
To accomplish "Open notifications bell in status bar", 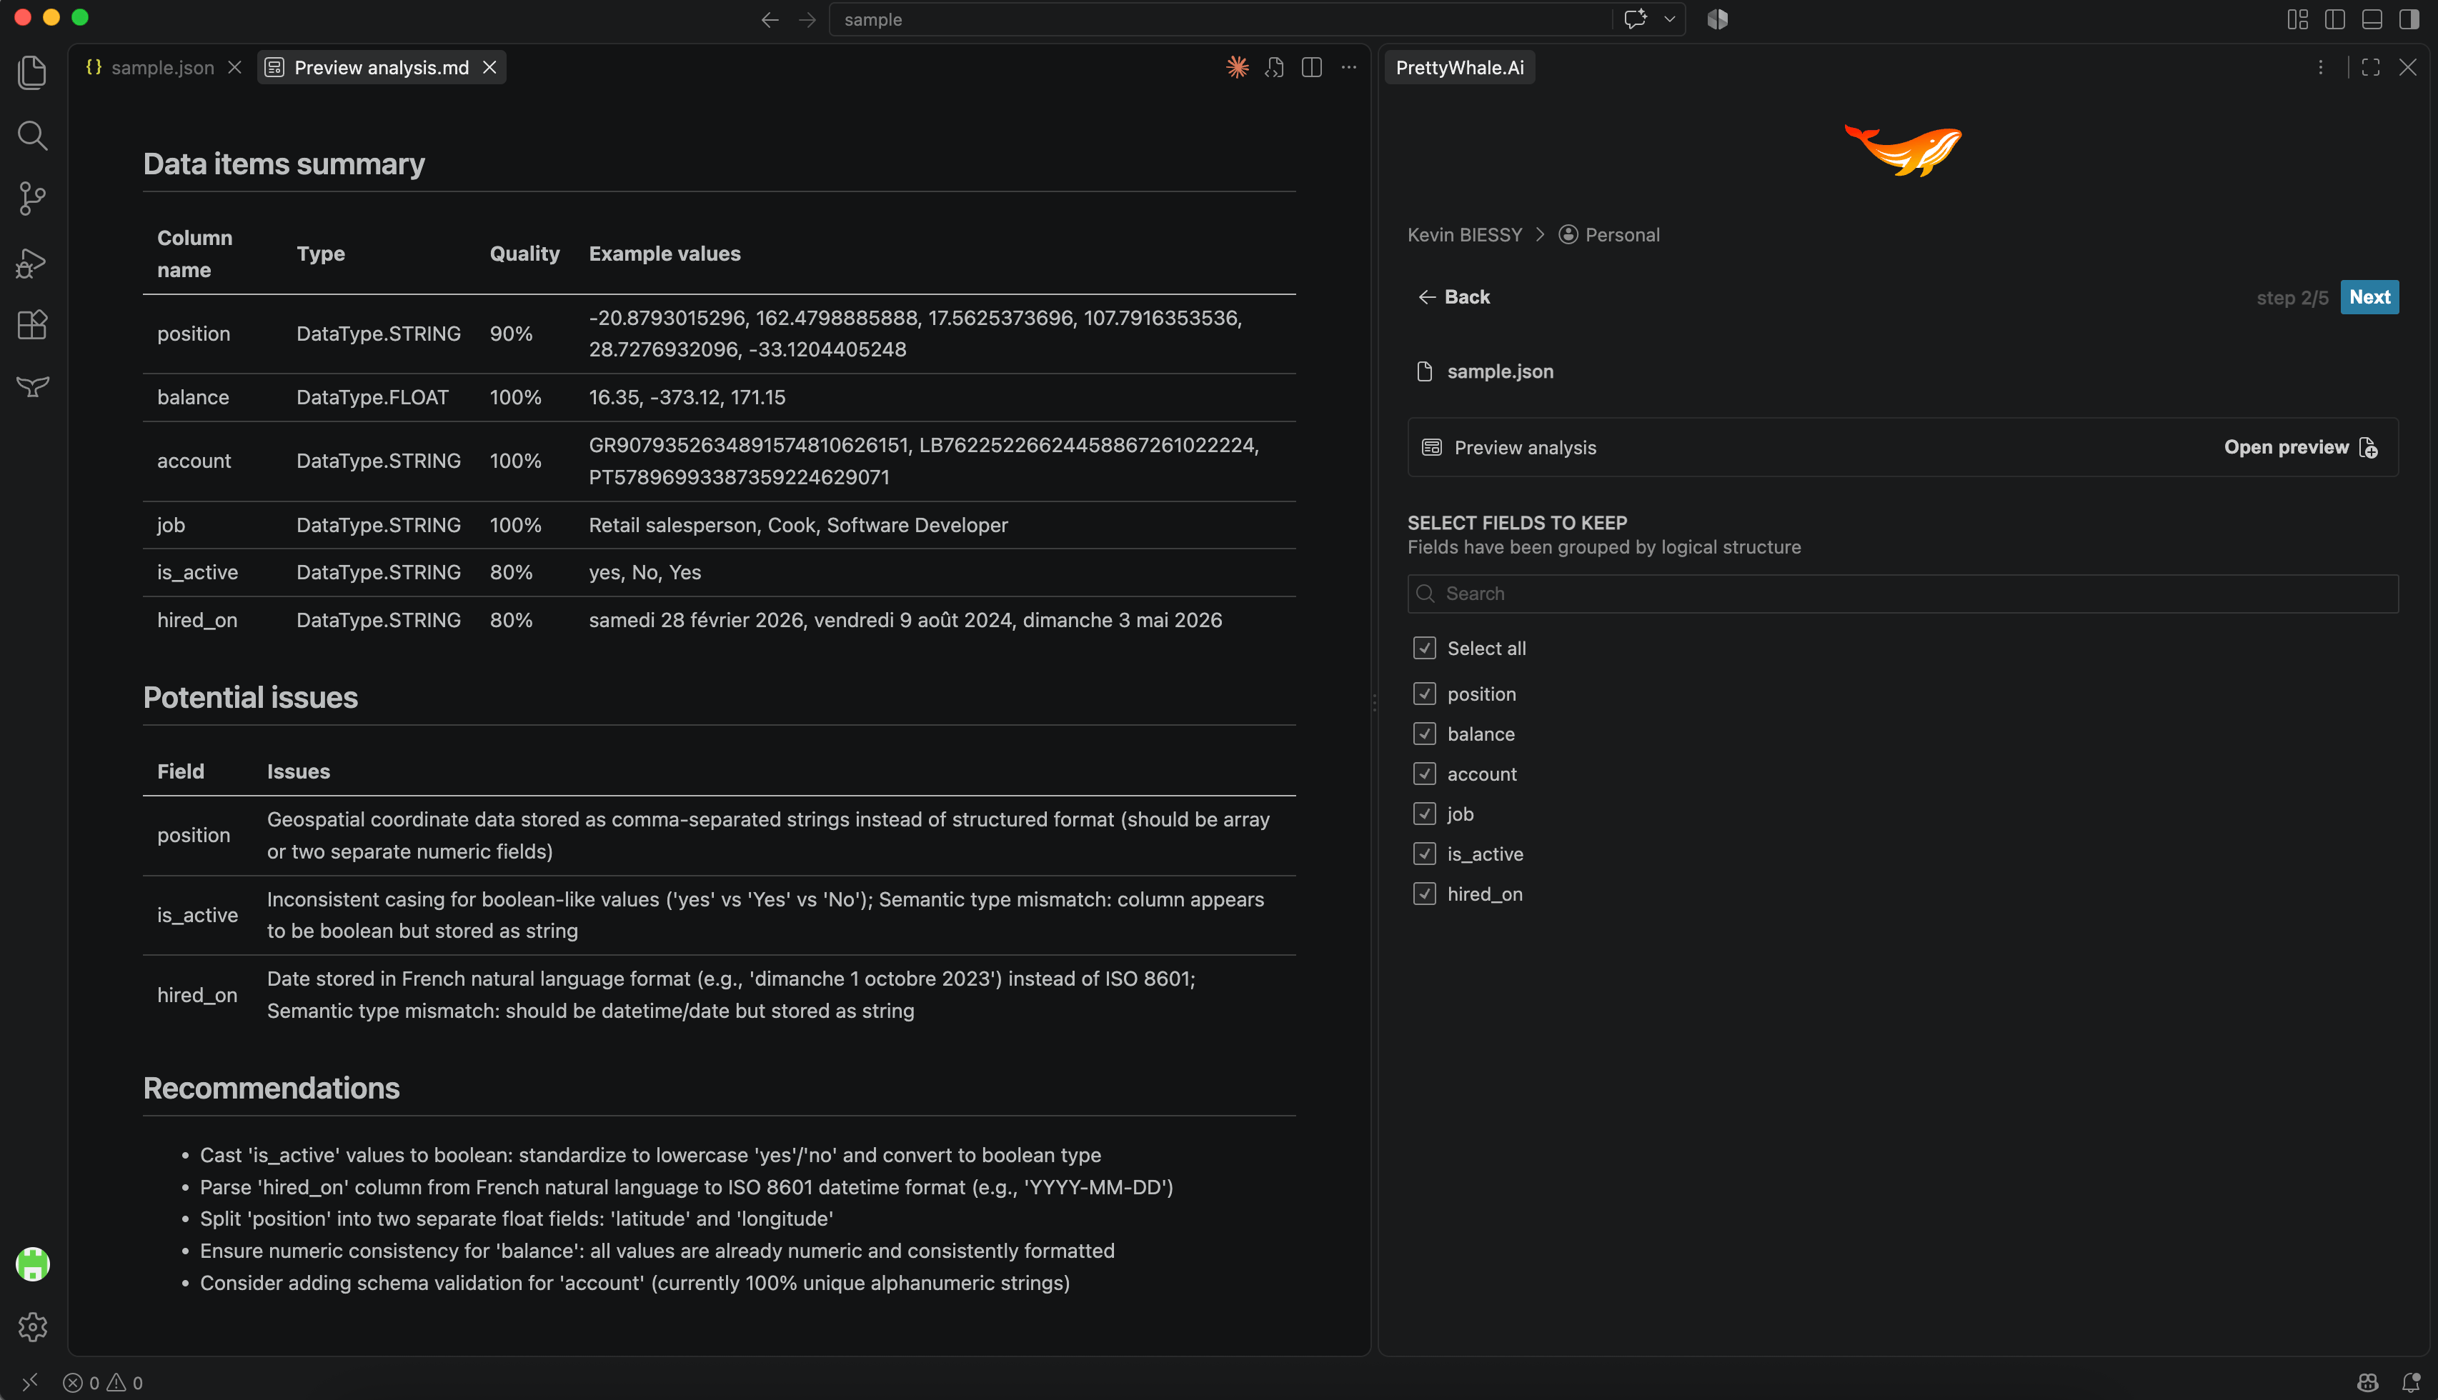I will (2411, 1383).
